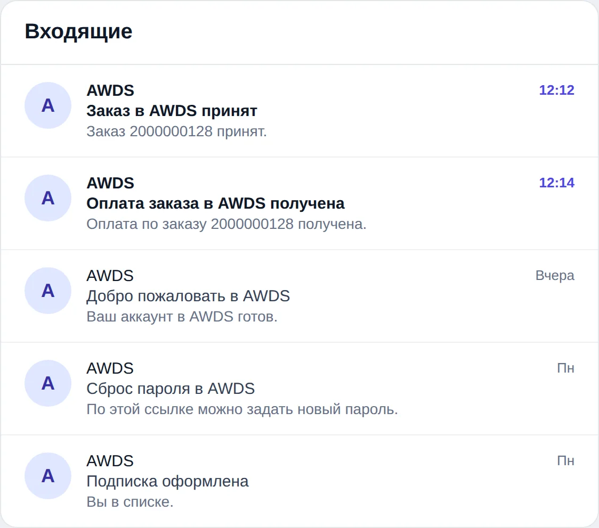Click the avatar beside 'Добро пожаловать в AWDS'
The width and height of the screenshot is (599, 528).
click(48, 291)
